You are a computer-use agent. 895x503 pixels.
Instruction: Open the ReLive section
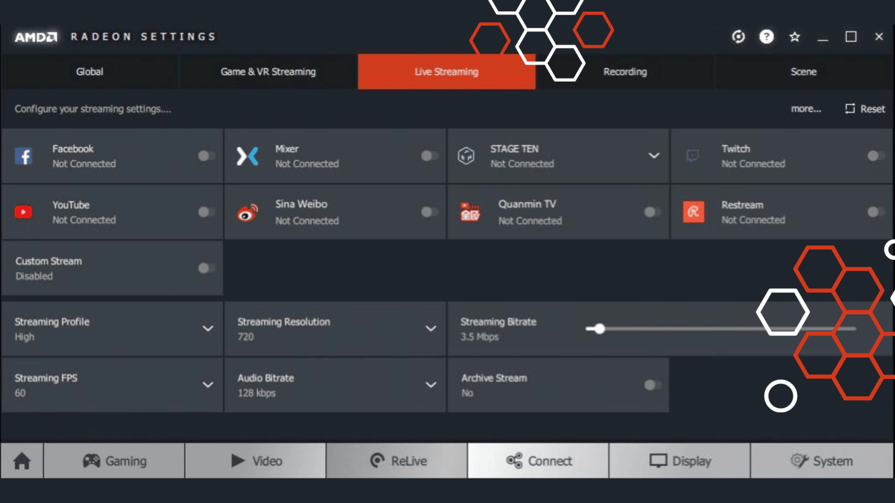coord(397,461)
